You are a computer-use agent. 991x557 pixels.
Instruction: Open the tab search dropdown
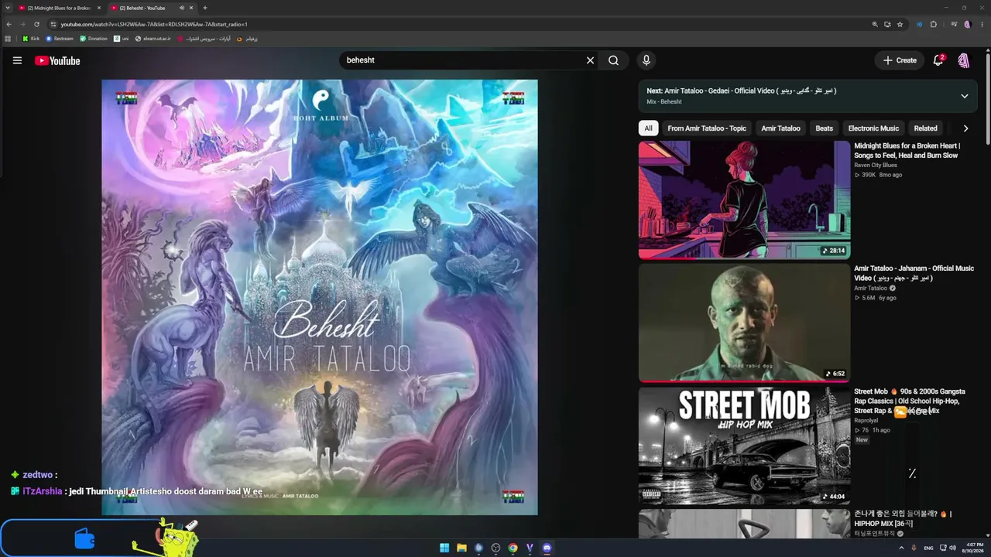pyautogui.click(x=8, y=8)
